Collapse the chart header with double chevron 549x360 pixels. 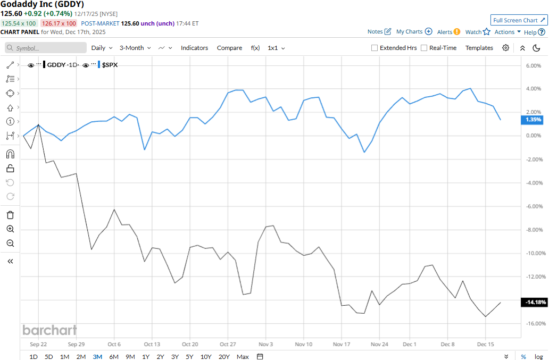click(522, 48)
